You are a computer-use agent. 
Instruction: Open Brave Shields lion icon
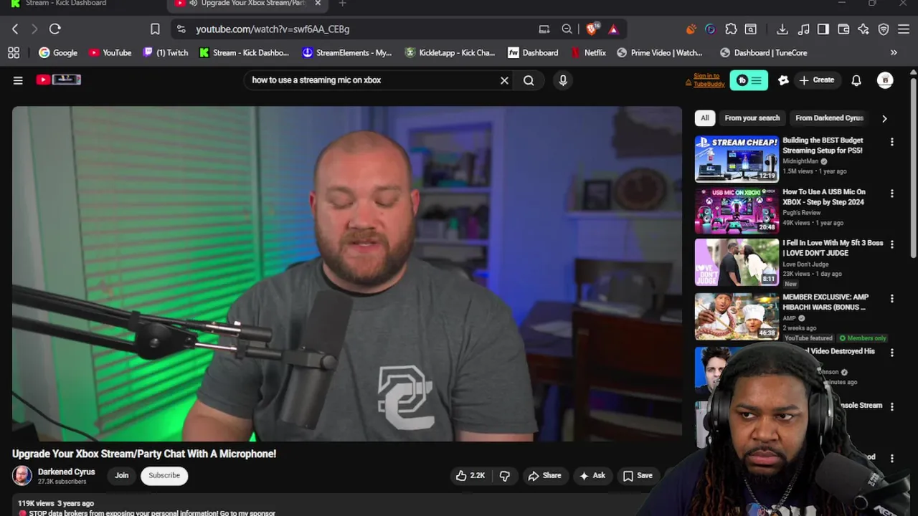click(592, 29)
